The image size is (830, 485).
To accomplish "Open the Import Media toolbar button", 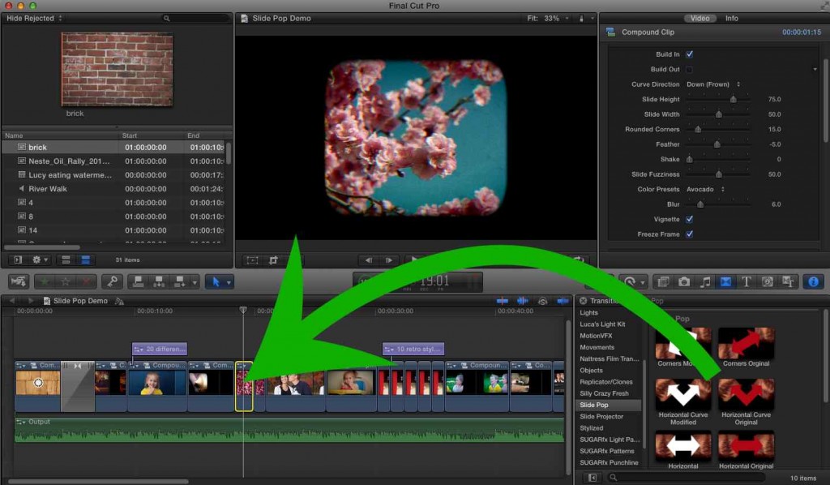I will point(19,281).
